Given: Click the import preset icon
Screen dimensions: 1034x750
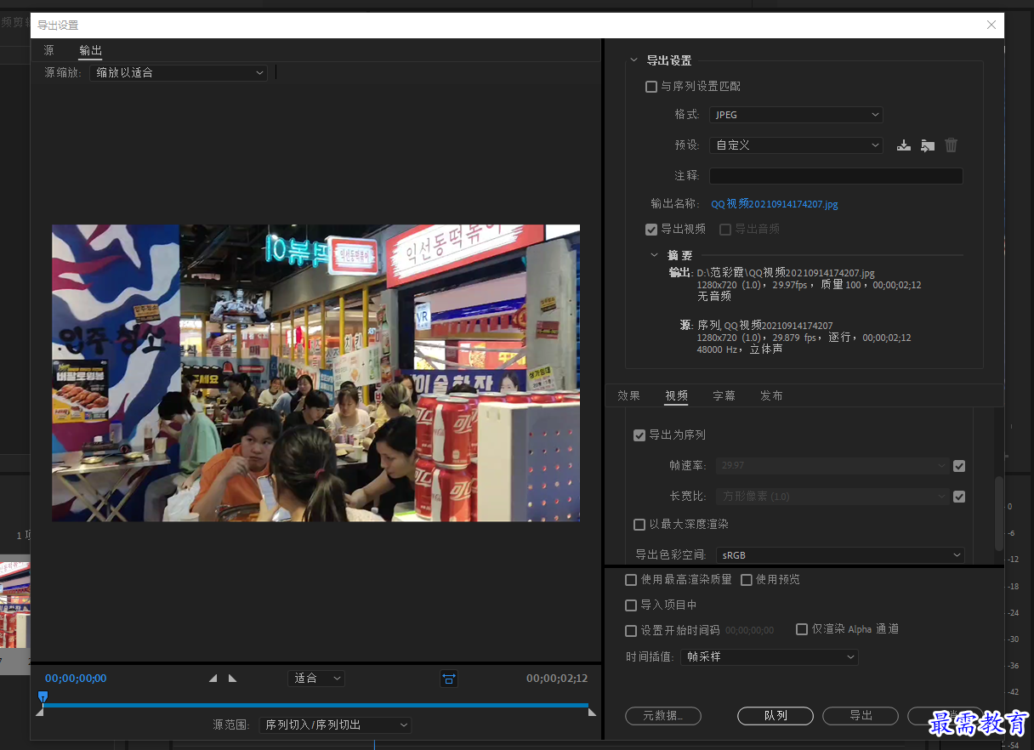Looking at the screenshot, I should point(928,145).
